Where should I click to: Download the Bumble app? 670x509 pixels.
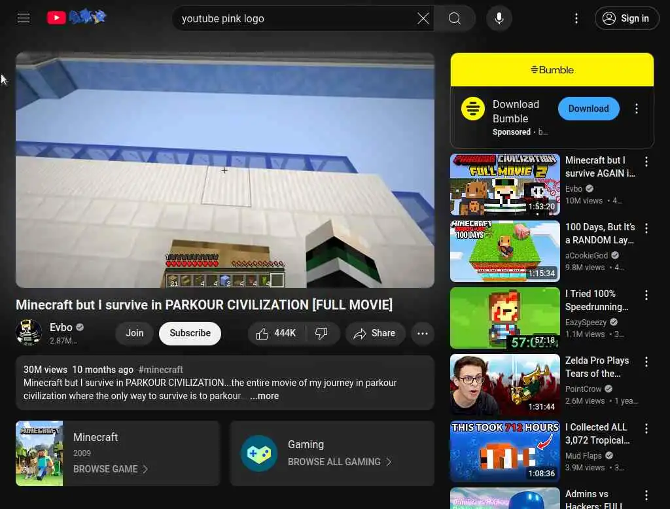click(x=588, y=109)
